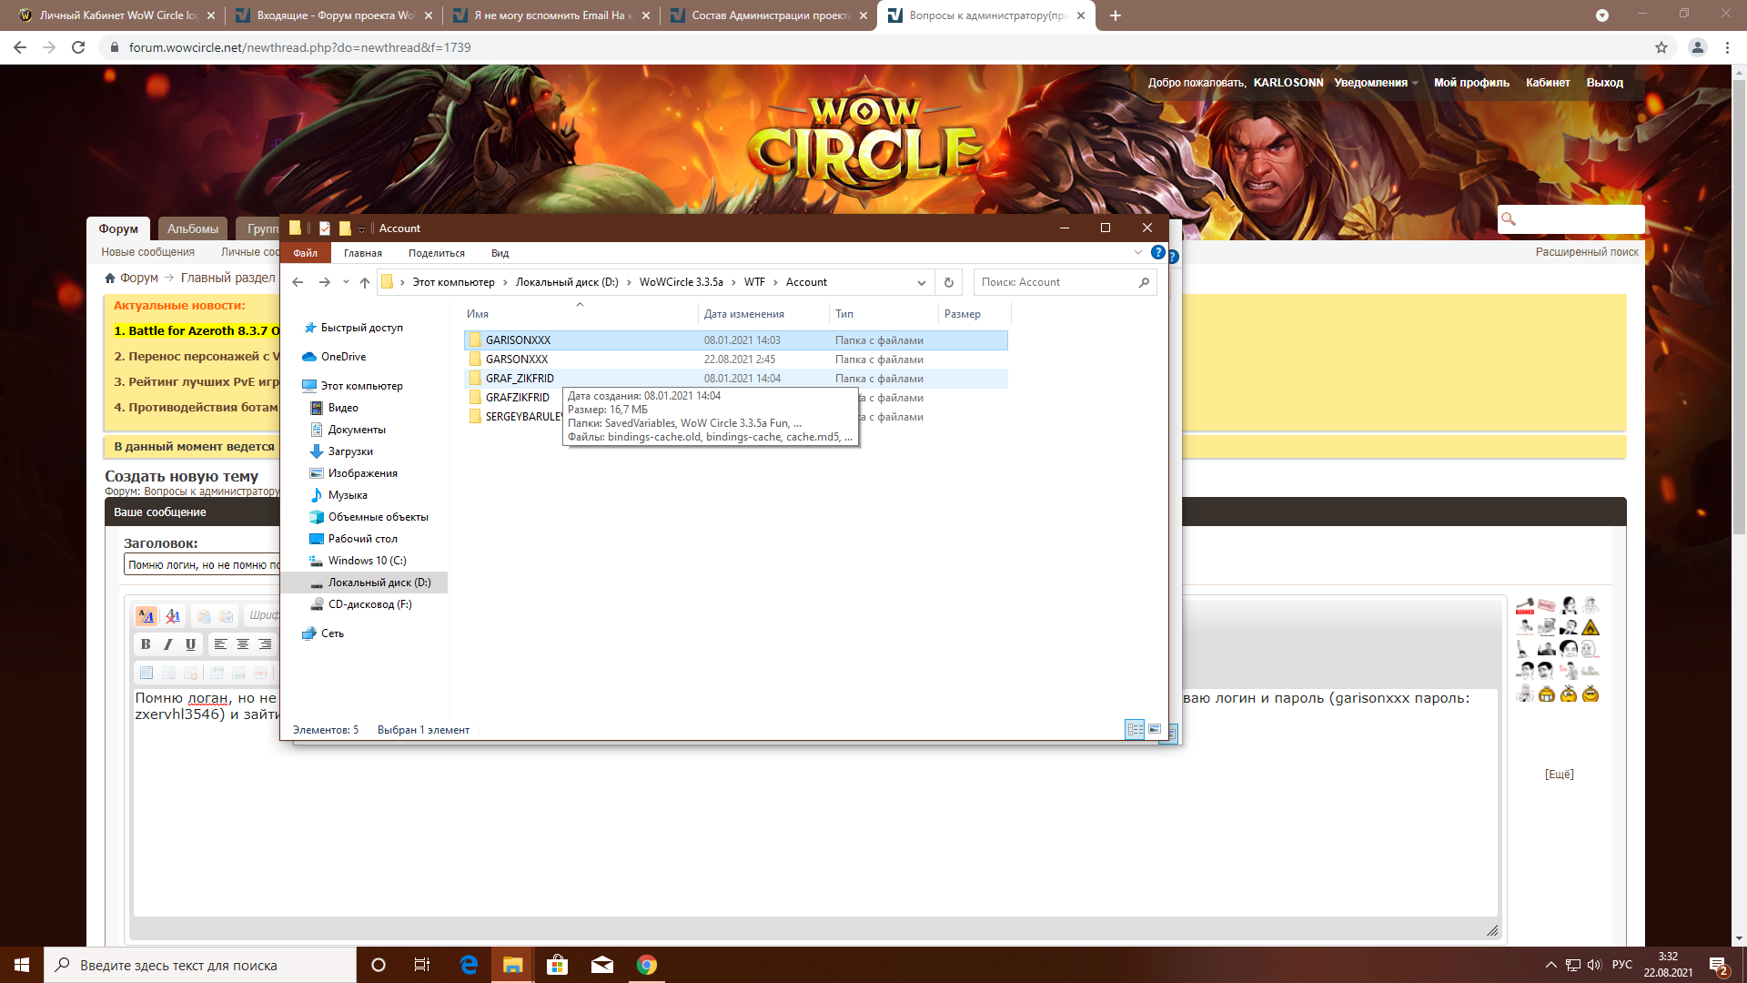Refresh the Explorer folder view
The image size is (1747, 983).
pos(948,282)
